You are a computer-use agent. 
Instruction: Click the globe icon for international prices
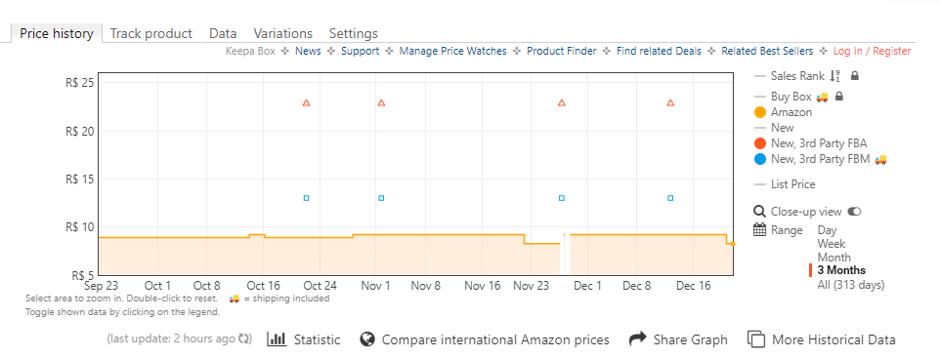(x=366, y=339)
